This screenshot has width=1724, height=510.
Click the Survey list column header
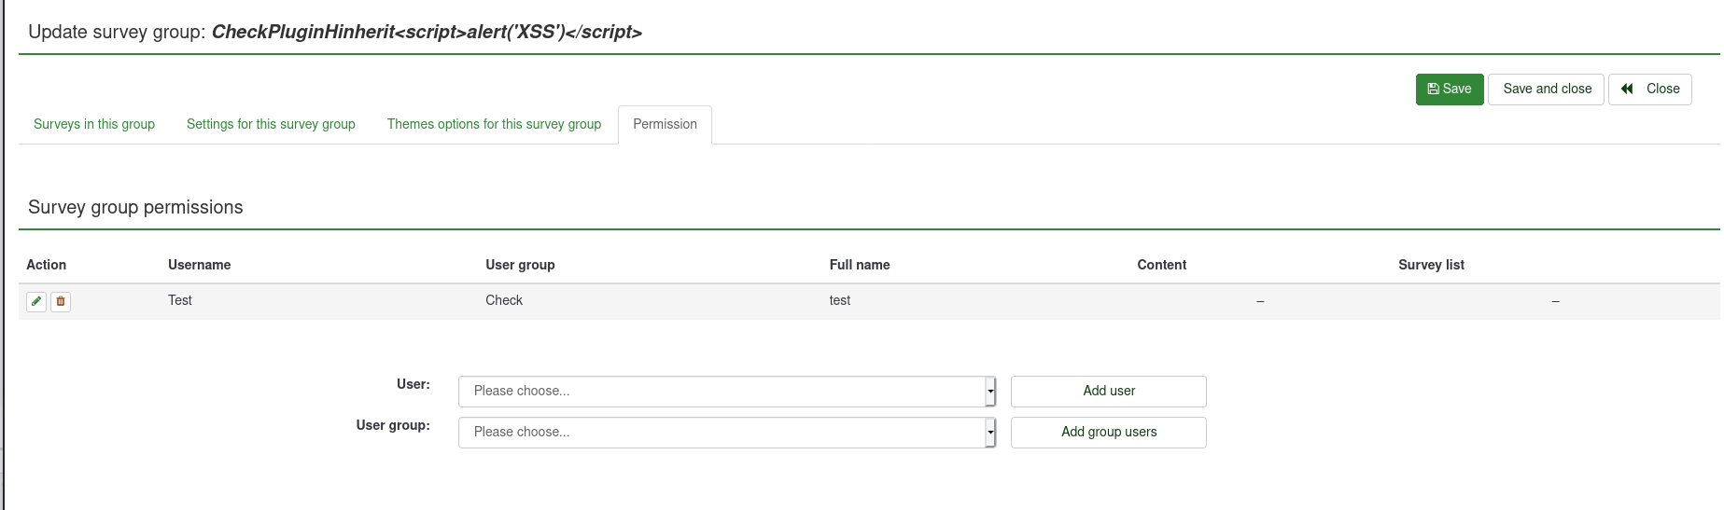[1431, 265]
